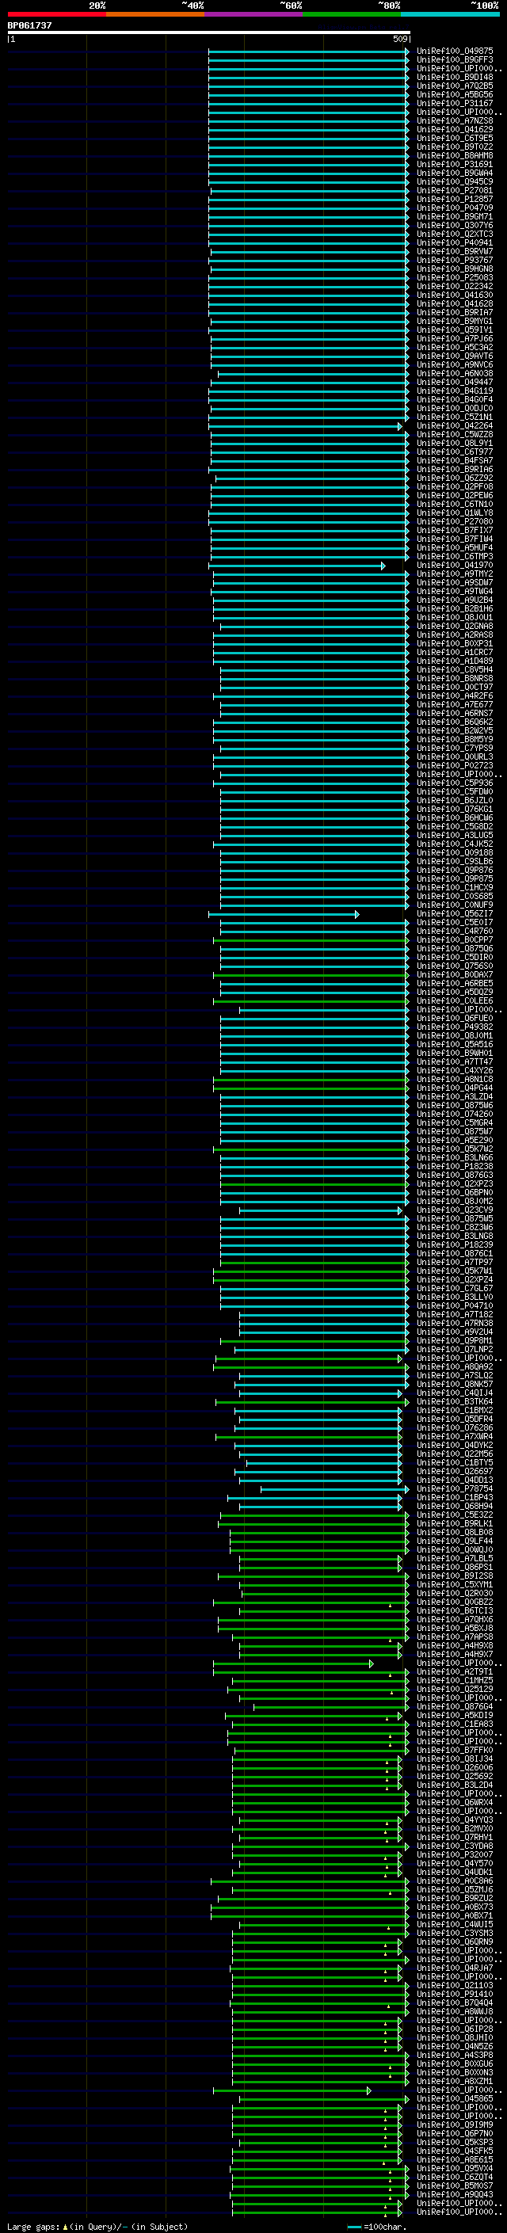Viewport: 507px width, 2233px height.
Task: Select label UniRef100_P49382
Action: pyautogui.click(x=455, y=1027)
